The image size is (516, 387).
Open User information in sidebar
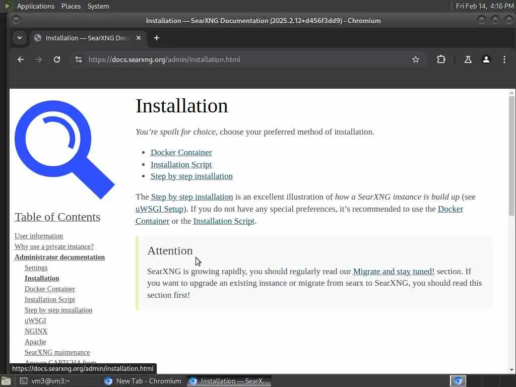[x=38, y=236]
